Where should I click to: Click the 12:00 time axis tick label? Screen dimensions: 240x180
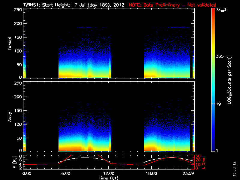click(x=109, y=173)
